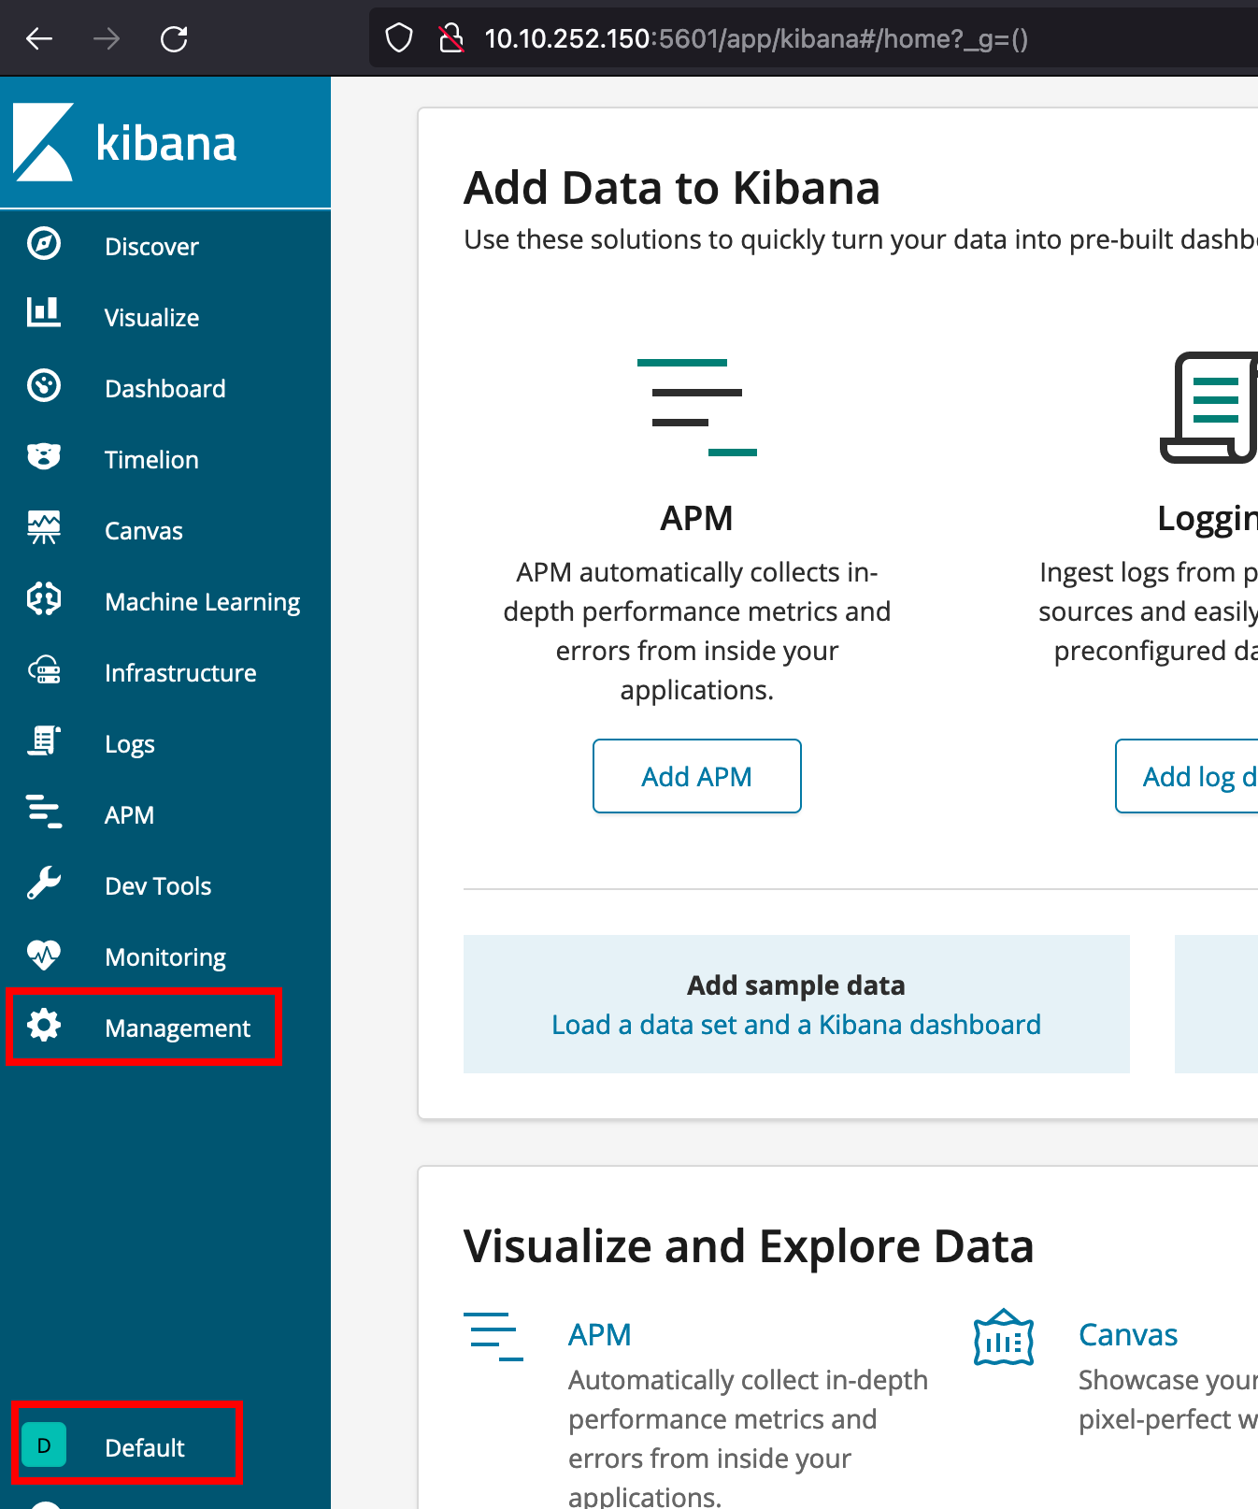1258x1509 pixels.
Task: Click the Monitoring heartbeat icon
Action: click(44, 955)
